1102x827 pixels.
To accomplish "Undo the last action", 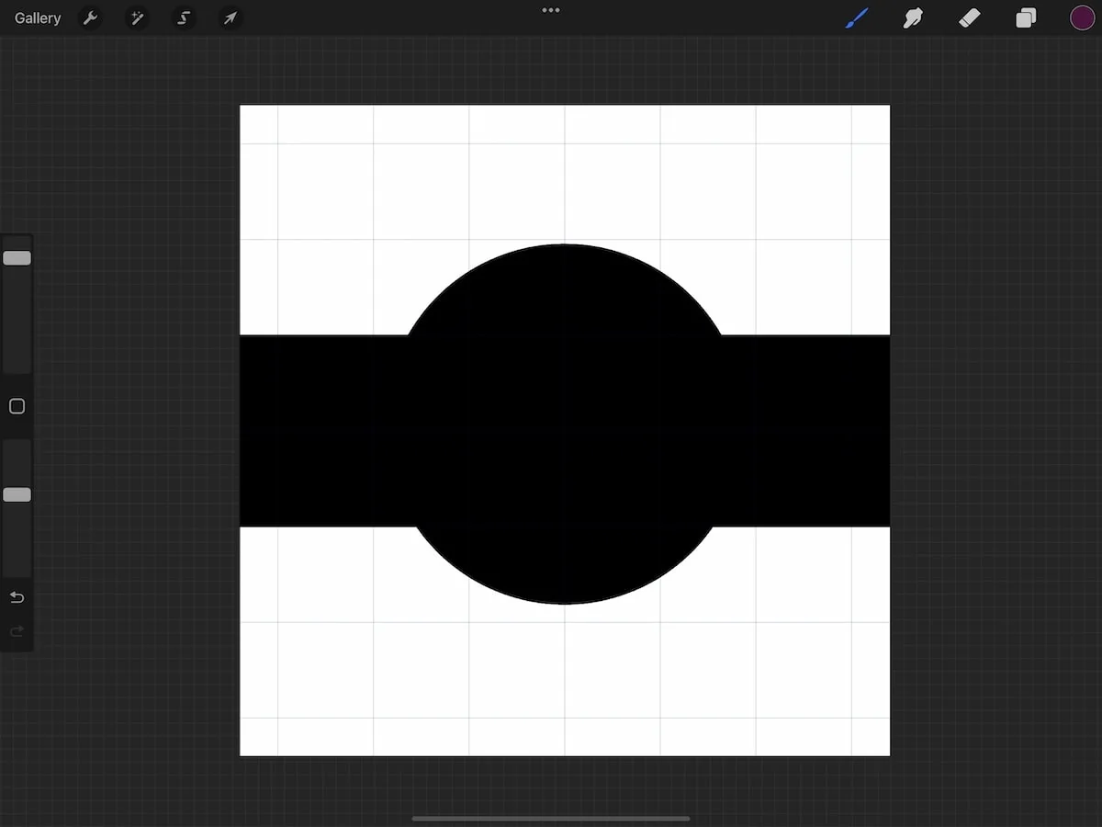I will (17, 597).
